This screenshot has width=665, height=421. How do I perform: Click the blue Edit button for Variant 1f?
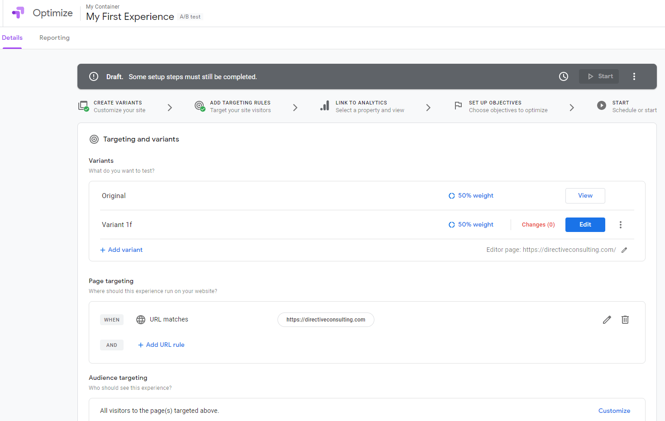(x=585, y=225)
